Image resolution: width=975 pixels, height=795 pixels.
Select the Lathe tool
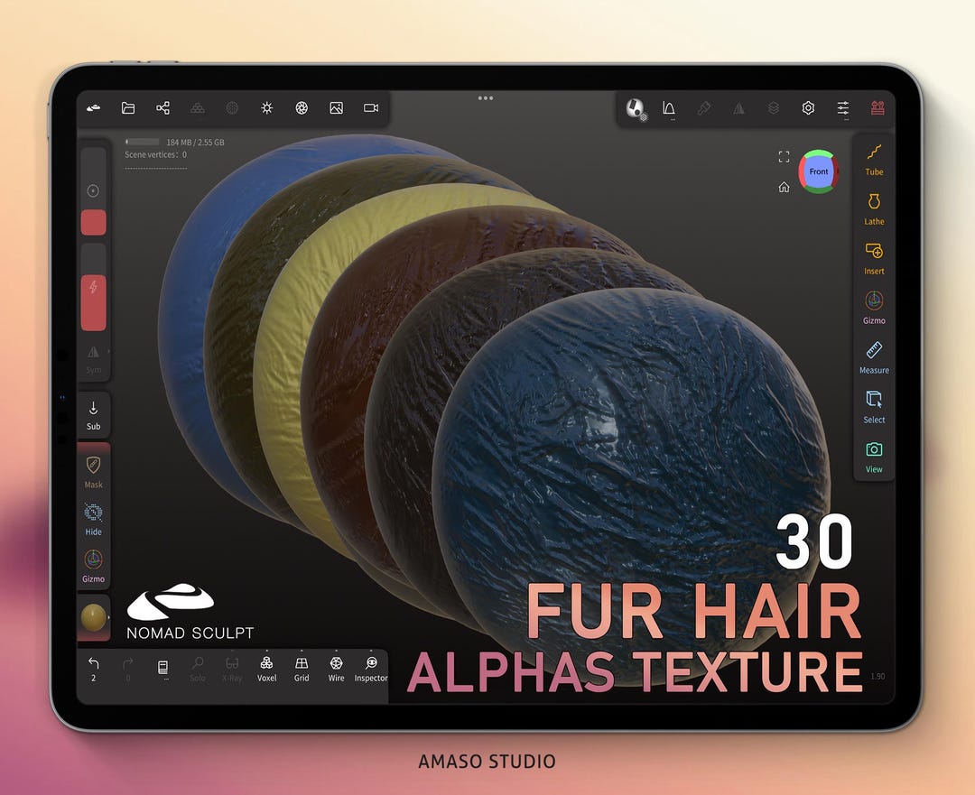point(874,208)
